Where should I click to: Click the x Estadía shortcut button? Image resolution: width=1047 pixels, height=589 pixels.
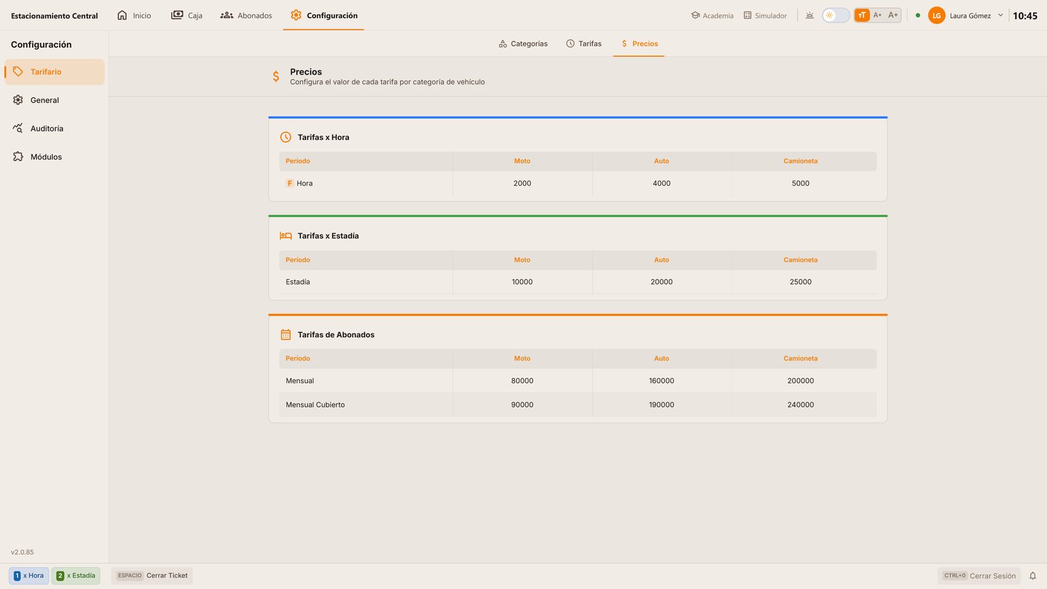(76, 576)
